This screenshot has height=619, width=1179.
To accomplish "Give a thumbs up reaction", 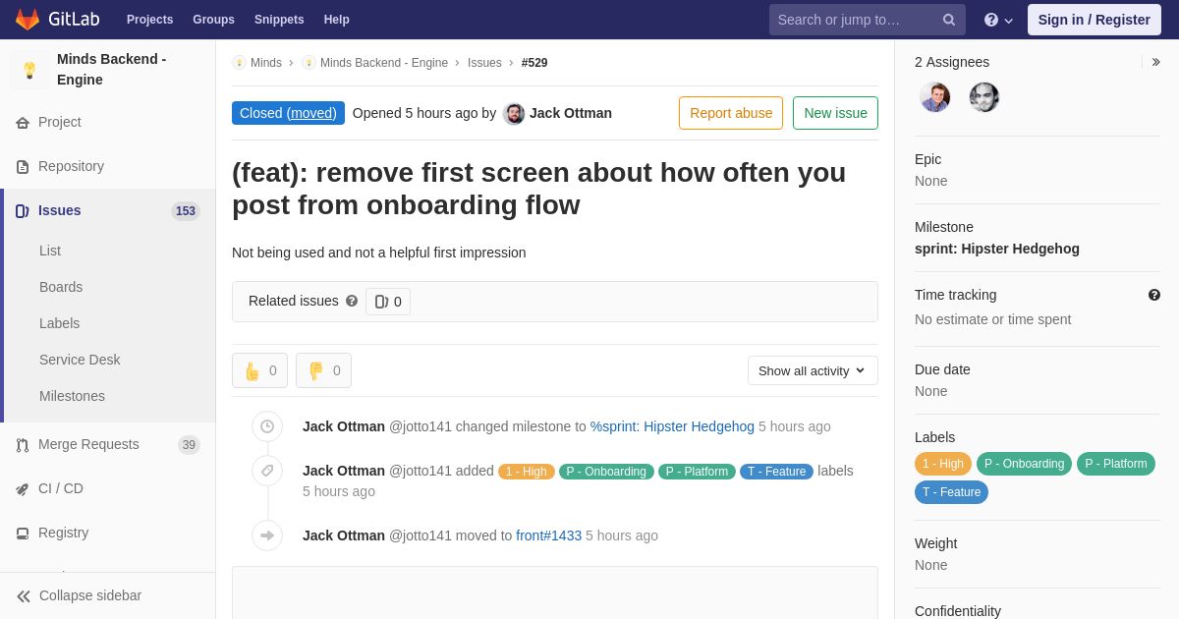I will pos(259,370).
